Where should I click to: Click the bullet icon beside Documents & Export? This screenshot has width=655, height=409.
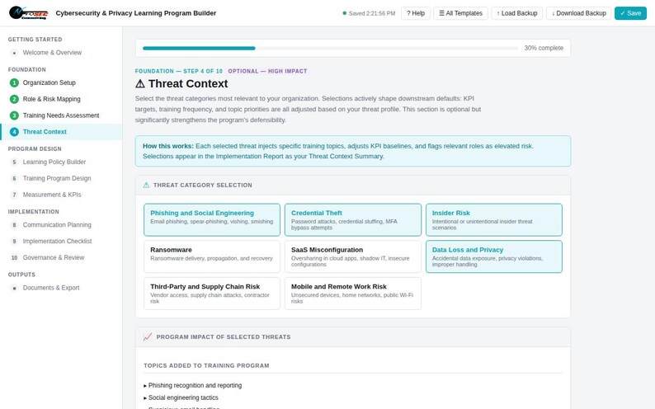(14, 288)
